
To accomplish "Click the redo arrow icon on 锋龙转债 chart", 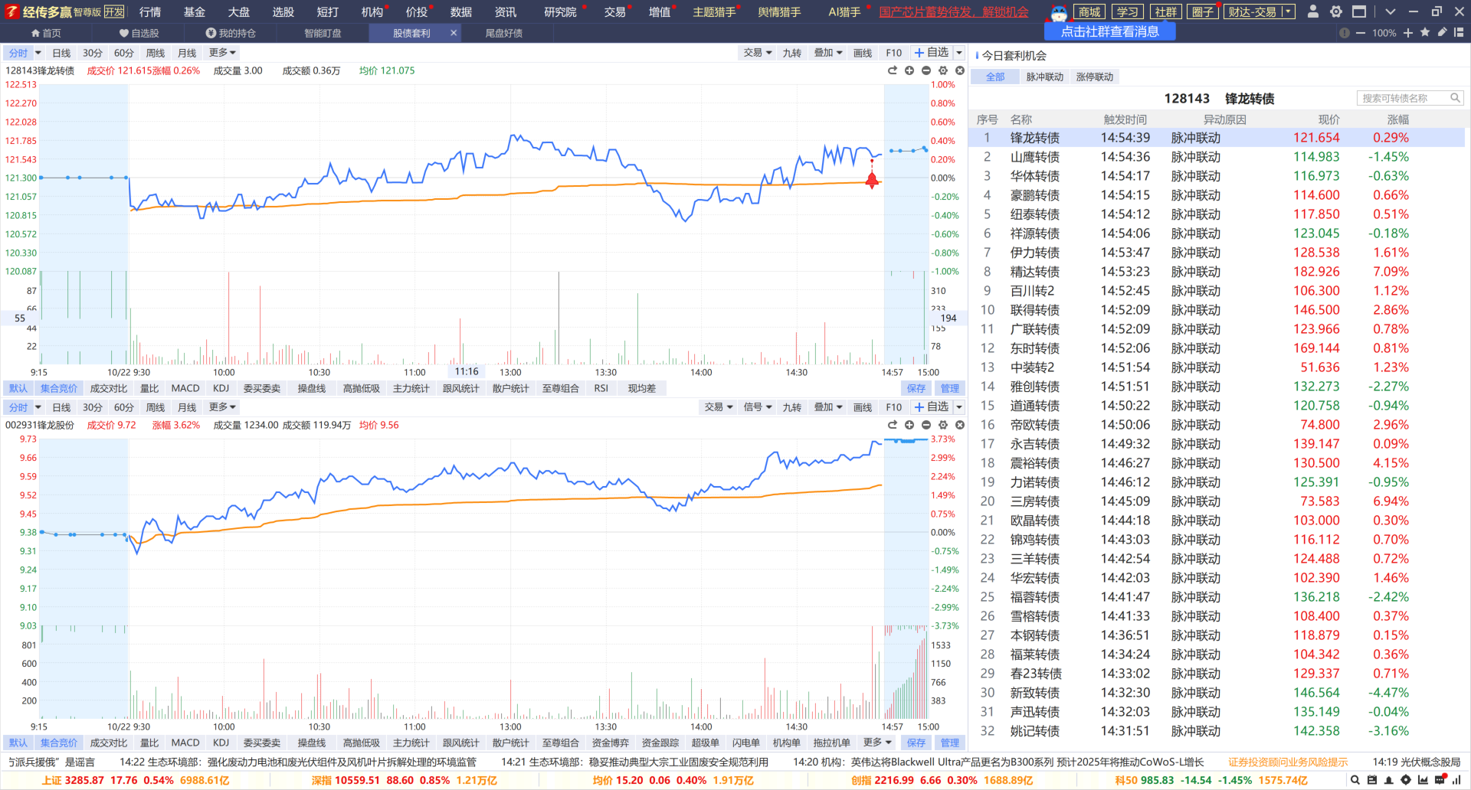I will (x=893, y=70).
